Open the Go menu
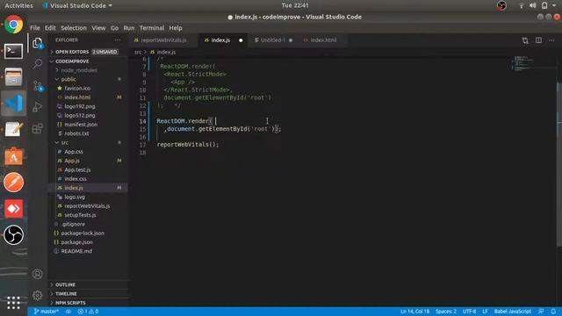The height and width of the screenshot is (316, 562). point(114,28)
